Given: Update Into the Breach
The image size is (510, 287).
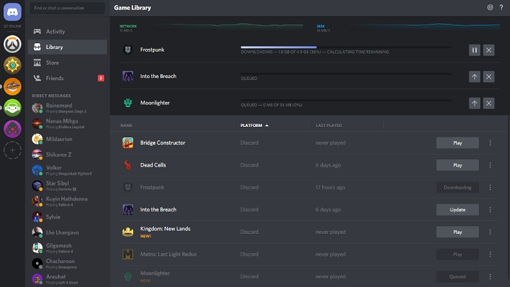Looking at the screenshot, I should [458, 210].
